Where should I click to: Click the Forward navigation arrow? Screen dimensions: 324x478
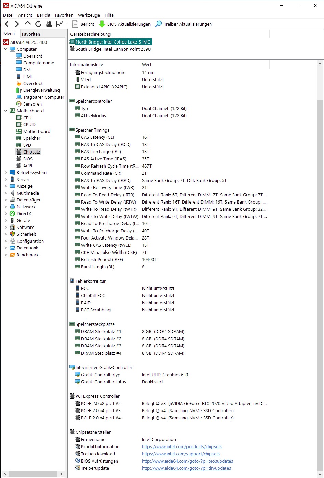tap(17, 24)
